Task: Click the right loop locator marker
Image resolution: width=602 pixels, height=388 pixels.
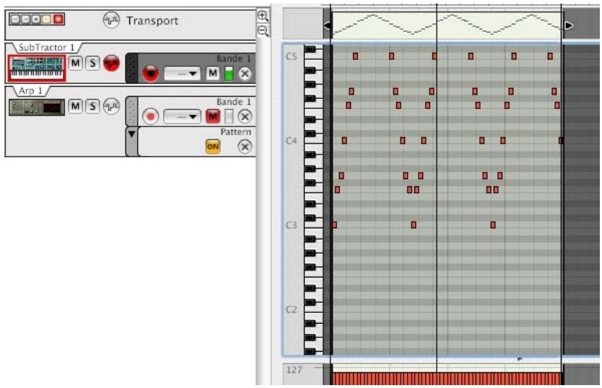Action: [569, 25]
